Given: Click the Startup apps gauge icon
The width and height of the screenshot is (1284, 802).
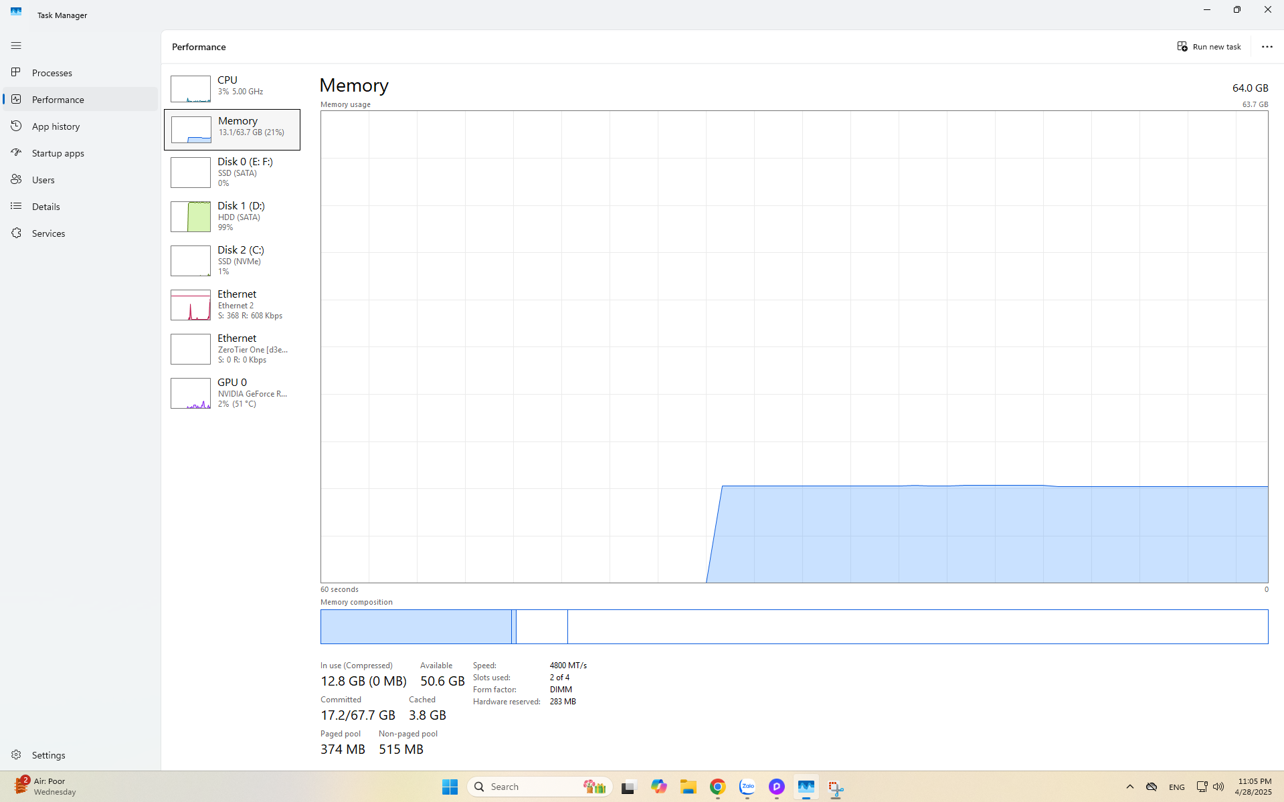Looking at the screenshot, I should 16,153.
